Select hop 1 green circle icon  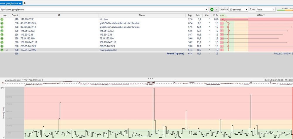(x=2, y=19)
